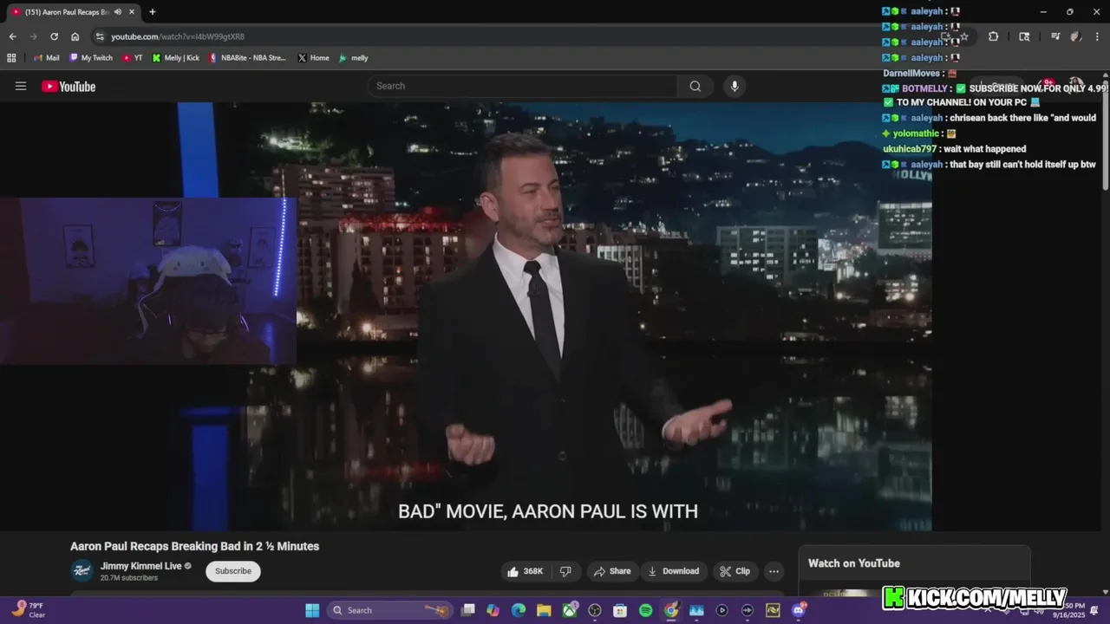Open Task View in taskbar
The image size is (1110, 624).
pyautogui.click(x=468, y=610)
